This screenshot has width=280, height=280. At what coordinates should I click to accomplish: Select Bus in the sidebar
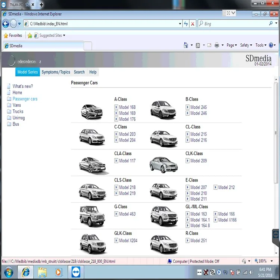tap(16, 124)
